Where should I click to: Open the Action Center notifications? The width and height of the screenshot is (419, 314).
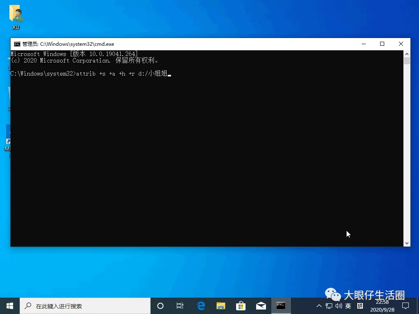tap(405, 305)
